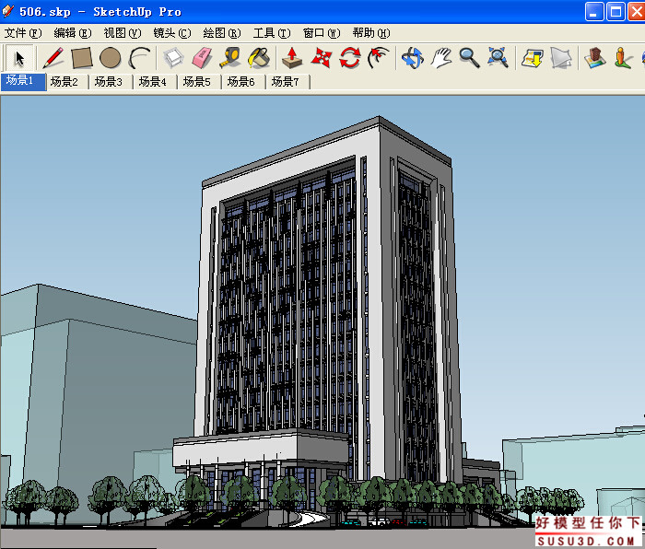Click the Share Model icon
The image size is (645, 549).
(x=560, y=58)
